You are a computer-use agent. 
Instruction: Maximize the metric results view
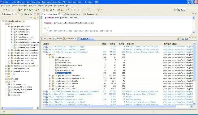coord(196,38)
